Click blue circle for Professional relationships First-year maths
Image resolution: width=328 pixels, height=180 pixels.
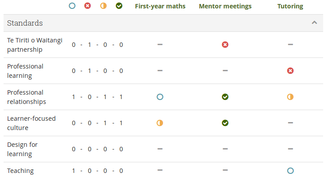pyautogui.click(x=160, y=97)
